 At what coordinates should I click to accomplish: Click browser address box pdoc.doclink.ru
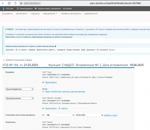click(32, 3)
